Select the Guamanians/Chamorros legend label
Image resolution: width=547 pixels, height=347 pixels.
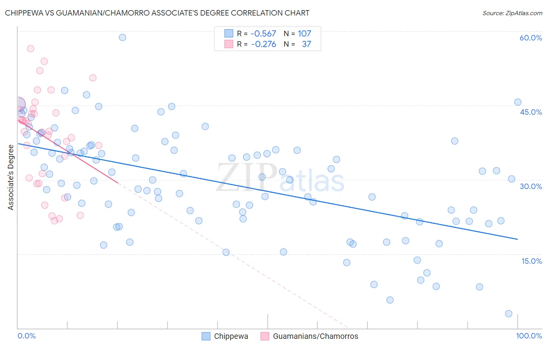(316, 336)
